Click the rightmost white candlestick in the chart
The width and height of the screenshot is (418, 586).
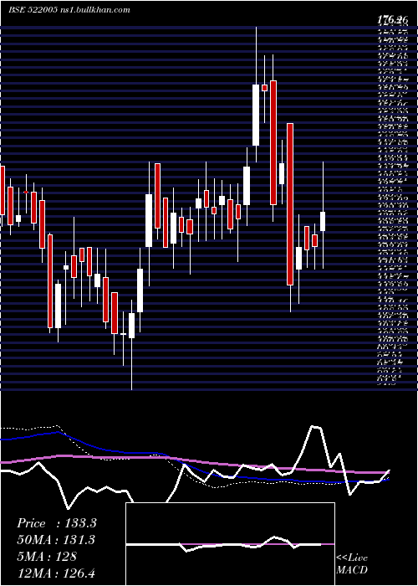click(323, 221)
